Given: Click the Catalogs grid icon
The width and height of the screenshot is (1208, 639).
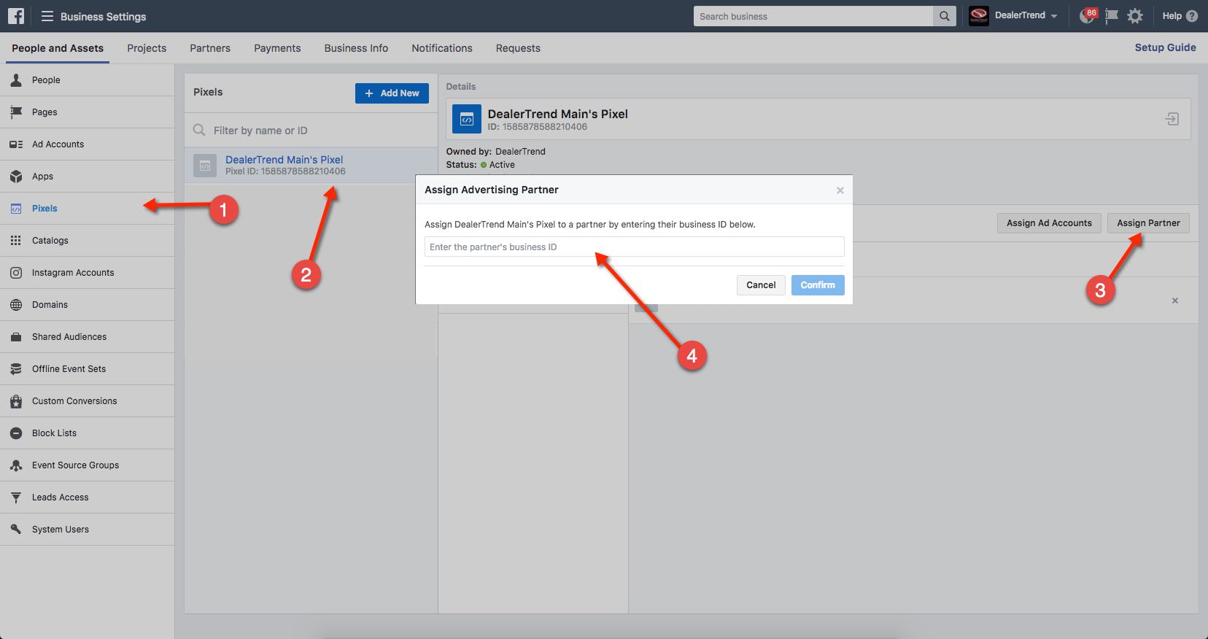Looking at the screenshot, I should tap(16, 241).
